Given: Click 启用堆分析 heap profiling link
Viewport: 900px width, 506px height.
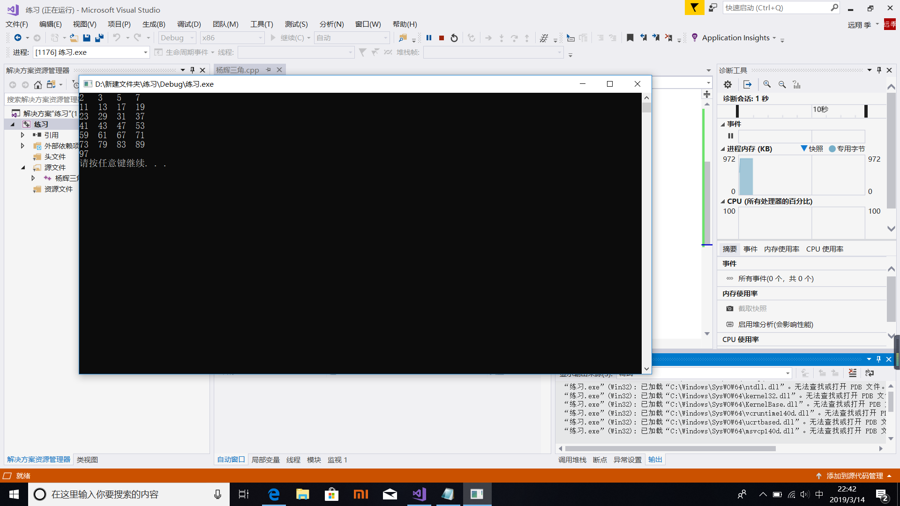Looking at the screenshot, I should [x=775, y=324].
